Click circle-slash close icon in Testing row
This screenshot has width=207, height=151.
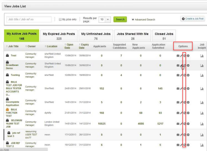click(x=184, y=75)
